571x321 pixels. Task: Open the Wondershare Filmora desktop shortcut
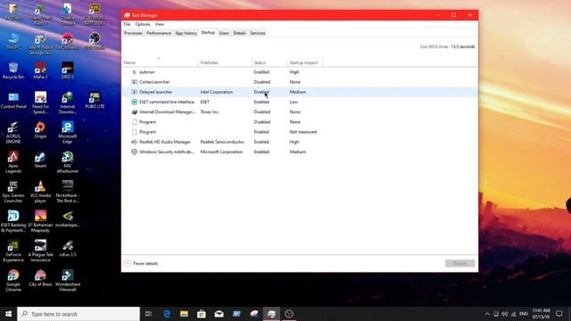[x=68, y=281]
